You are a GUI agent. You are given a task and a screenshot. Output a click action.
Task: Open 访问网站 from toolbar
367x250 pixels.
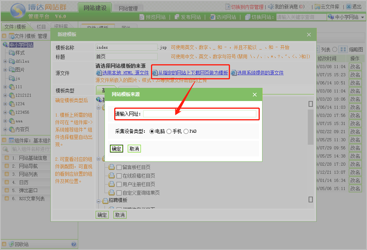pyautogui.click(x=213, y=17)
